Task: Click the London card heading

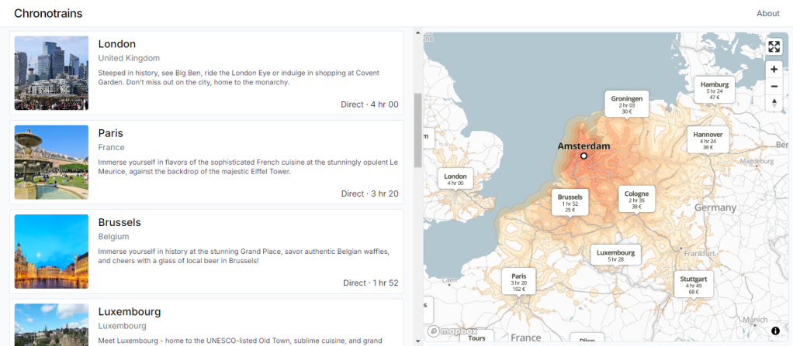Action: coord(117,44)
